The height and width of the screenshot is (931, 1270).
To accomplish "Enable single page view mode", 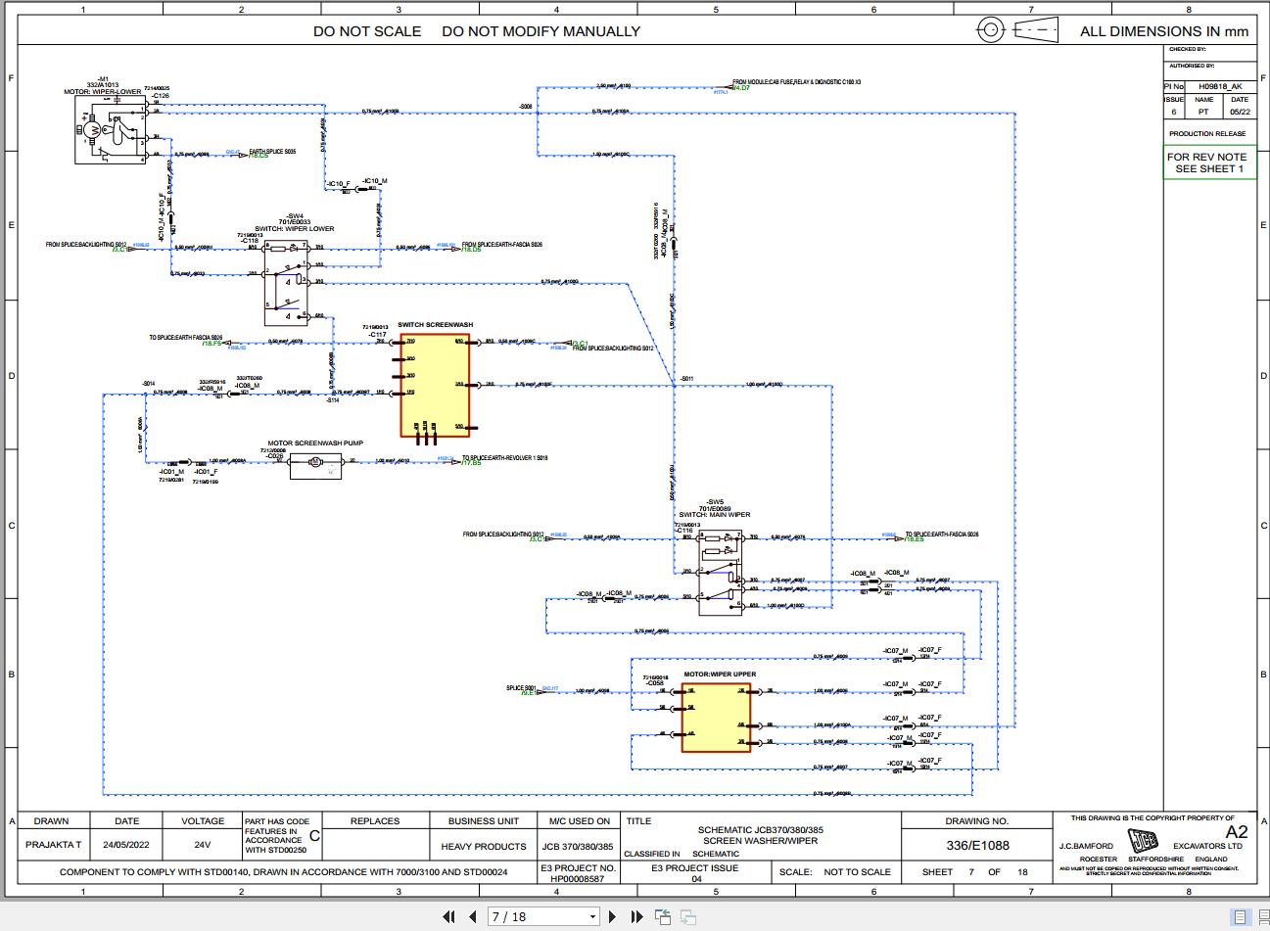I will pos(1239,917).
